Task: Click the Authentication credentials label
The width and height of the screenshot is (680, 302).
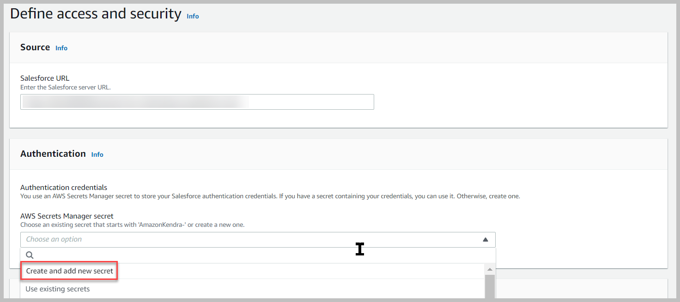Action: tap(64, 187)
